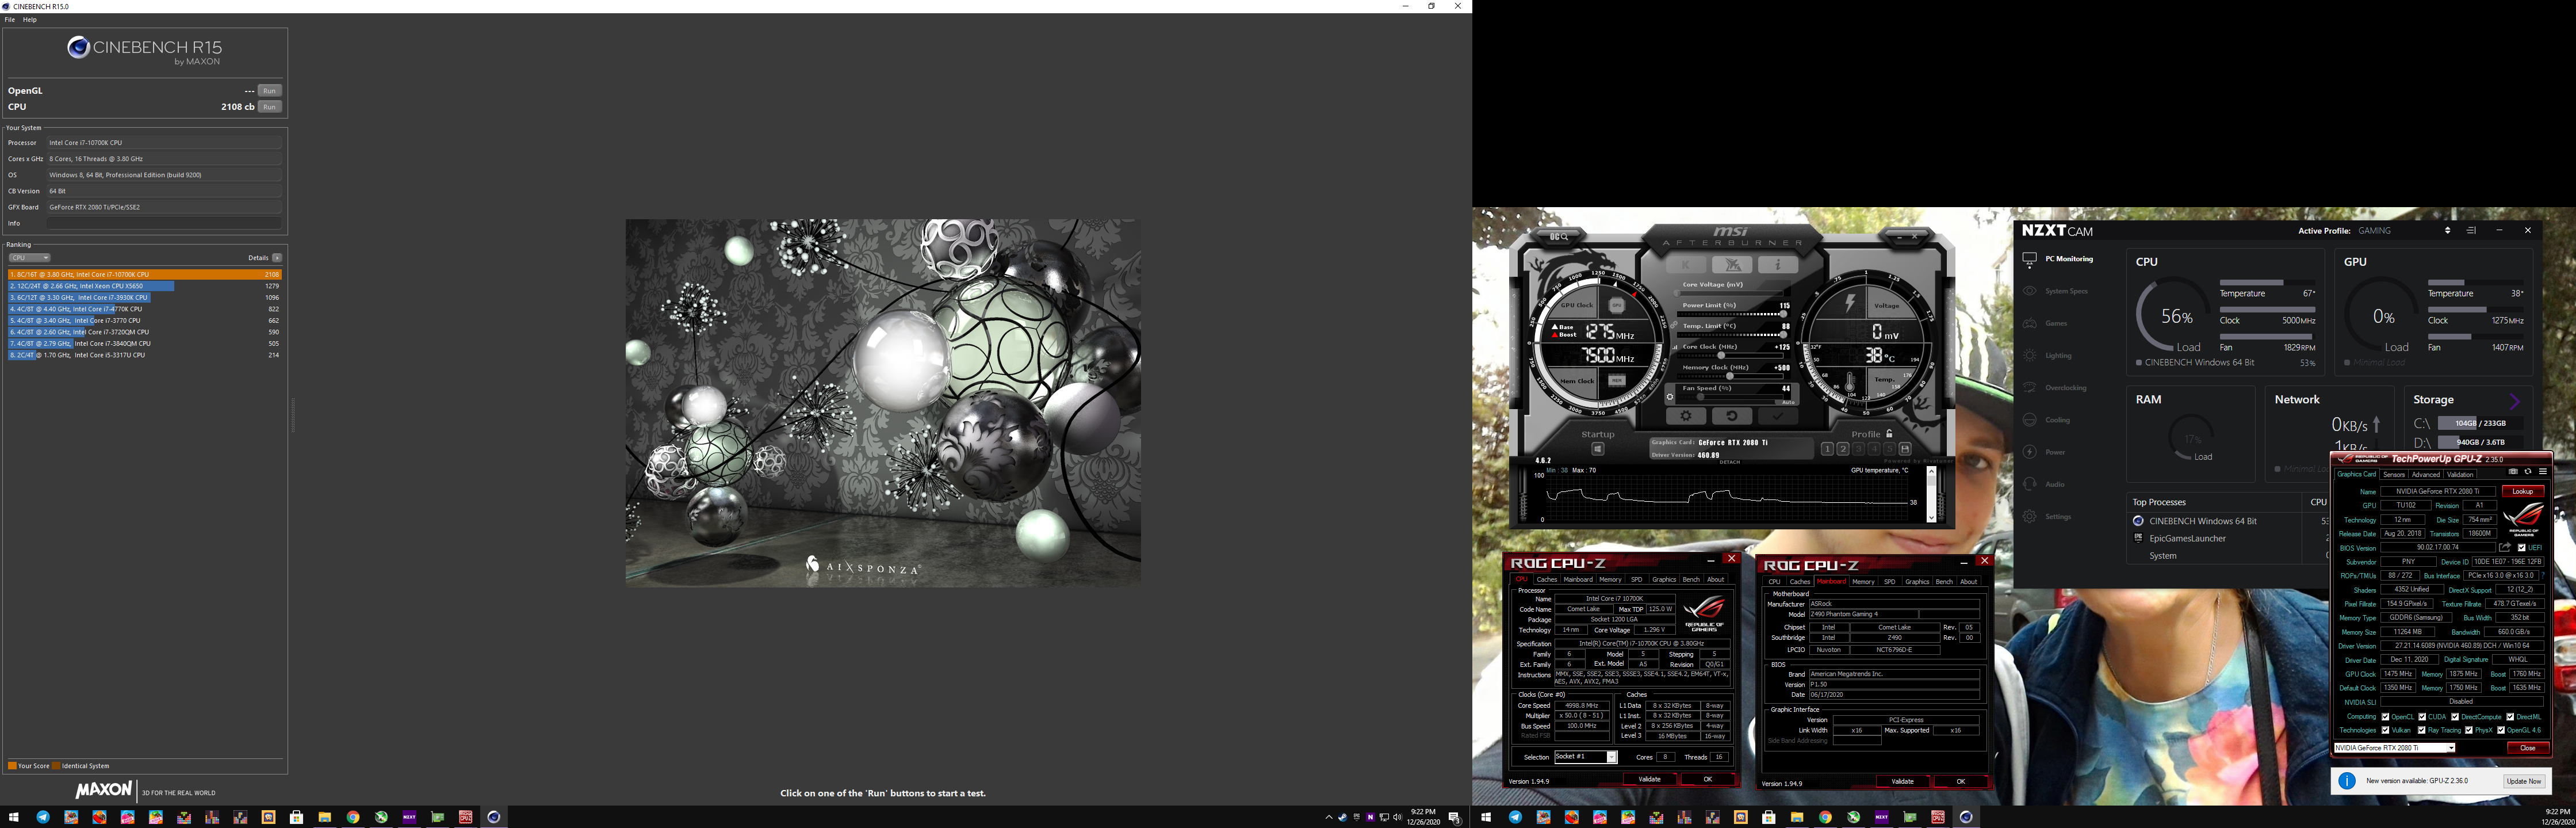2576x828 pixels.
Task: Expand ranking Details arrow in Cinebench
Action: click(x=277, y=258)
